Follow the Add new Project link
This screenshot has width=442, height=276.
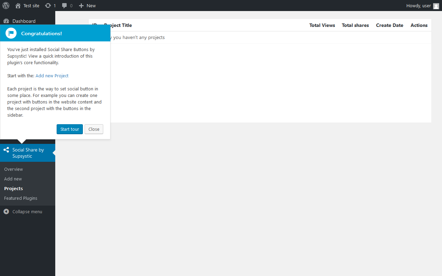point(52,76)
